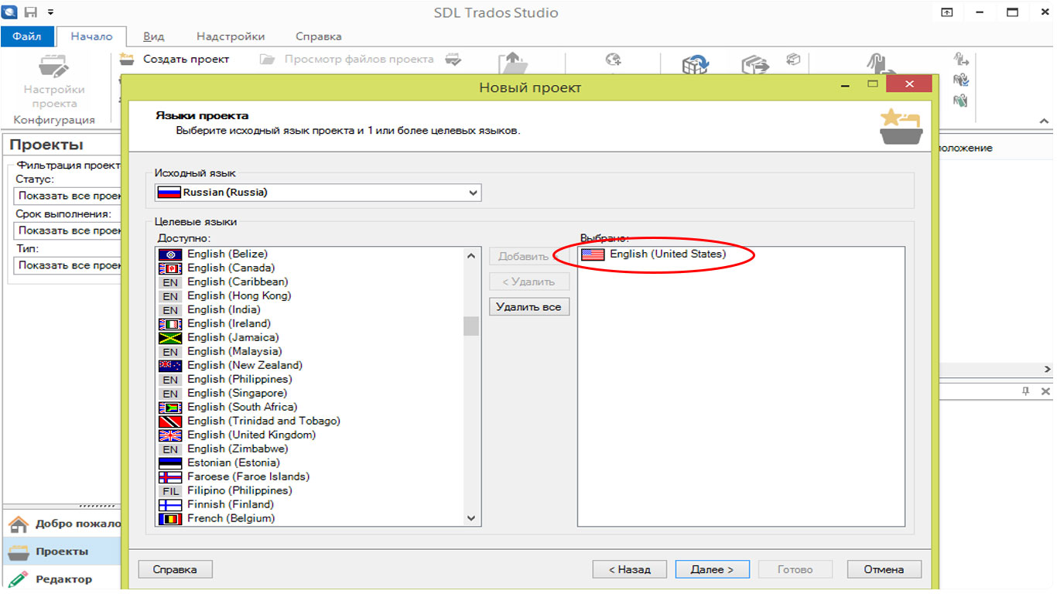
Task: Click ribbon display options icon in title bar
Action: point(947,12)
